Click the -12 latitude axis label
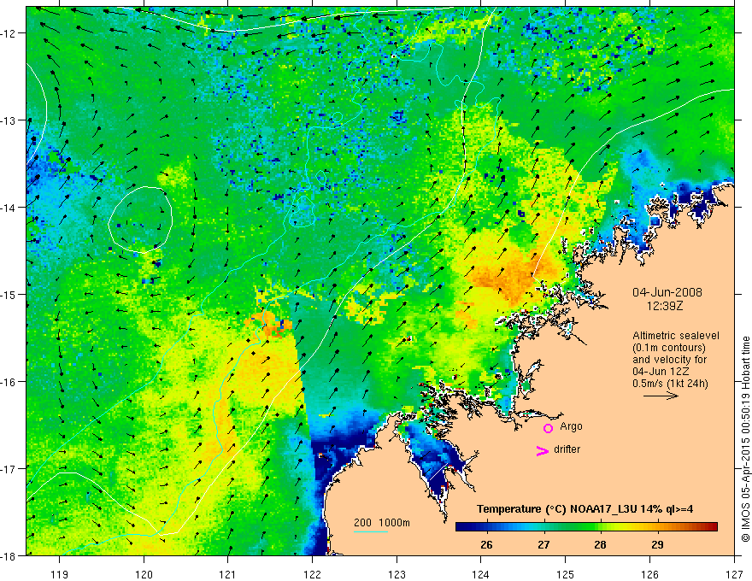This screenshot has width=752, height=581. click(9, 33)
